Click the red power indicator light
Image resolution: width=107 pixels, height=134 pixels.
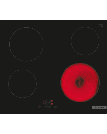click(x=40, y=106)
